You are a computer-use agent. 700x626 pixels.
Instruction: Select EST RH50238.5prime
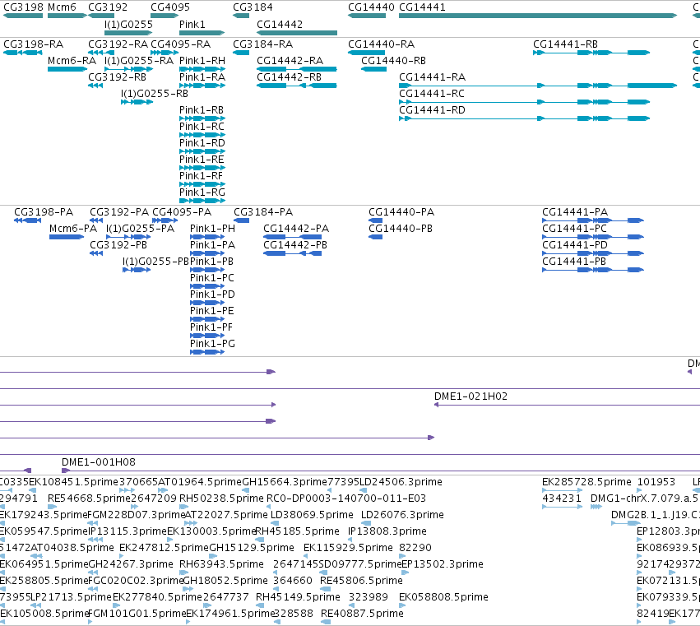pos(221,498)
